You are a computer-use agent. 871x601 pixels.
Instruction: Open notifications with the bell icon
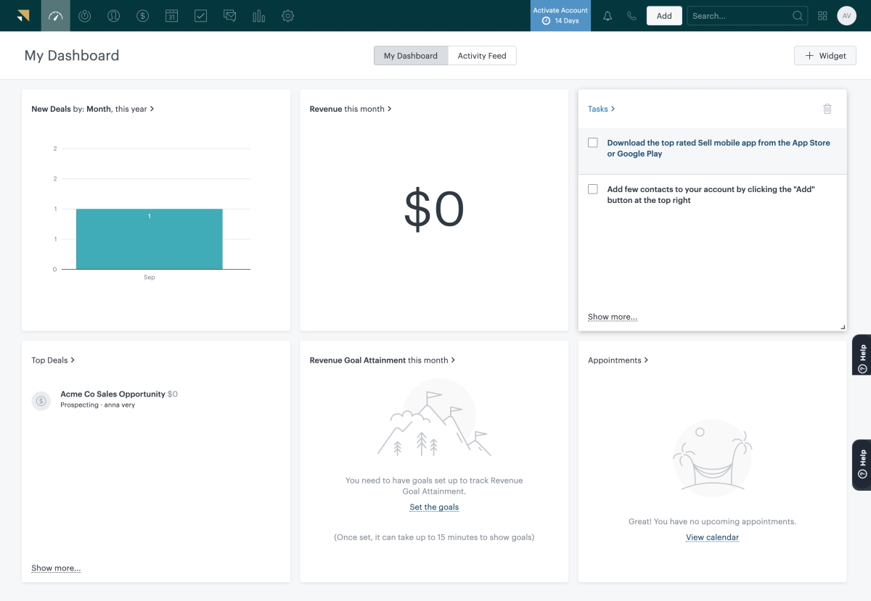point(608,15)
